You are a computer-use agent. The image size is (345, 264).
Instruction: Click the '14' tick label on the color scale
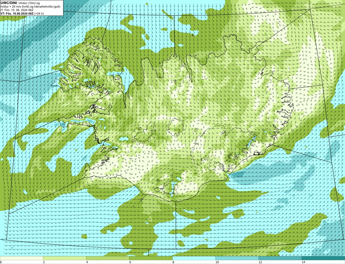click(303, 262)
